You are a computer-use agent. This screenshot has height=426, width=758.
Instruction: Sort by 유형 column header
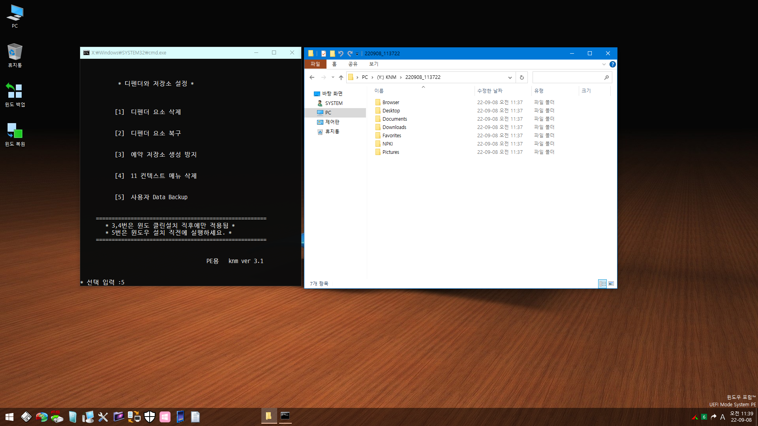point(555,91)
